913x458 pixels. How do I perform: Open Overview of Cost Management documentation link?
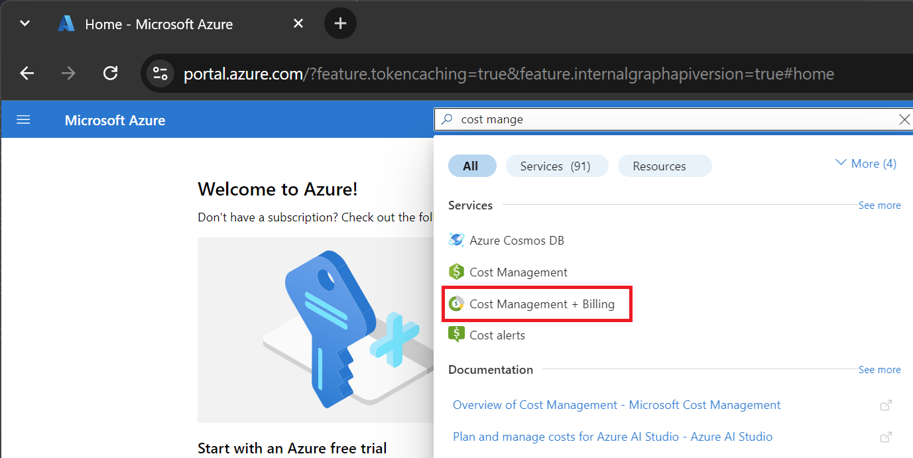(x=617, y=405)
